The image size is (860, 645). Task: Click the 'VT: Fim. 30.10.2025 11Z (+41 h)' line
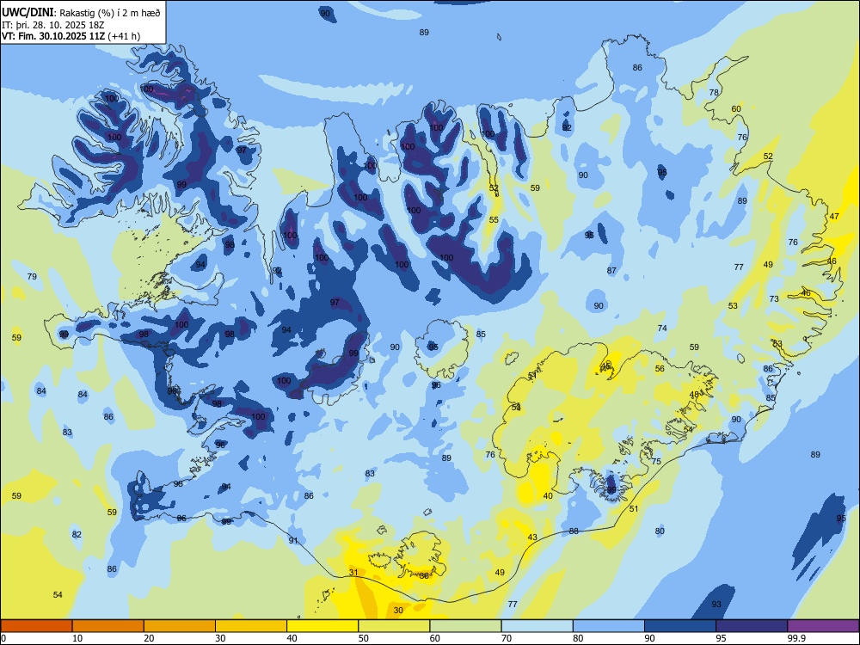(x=71, y=36)
